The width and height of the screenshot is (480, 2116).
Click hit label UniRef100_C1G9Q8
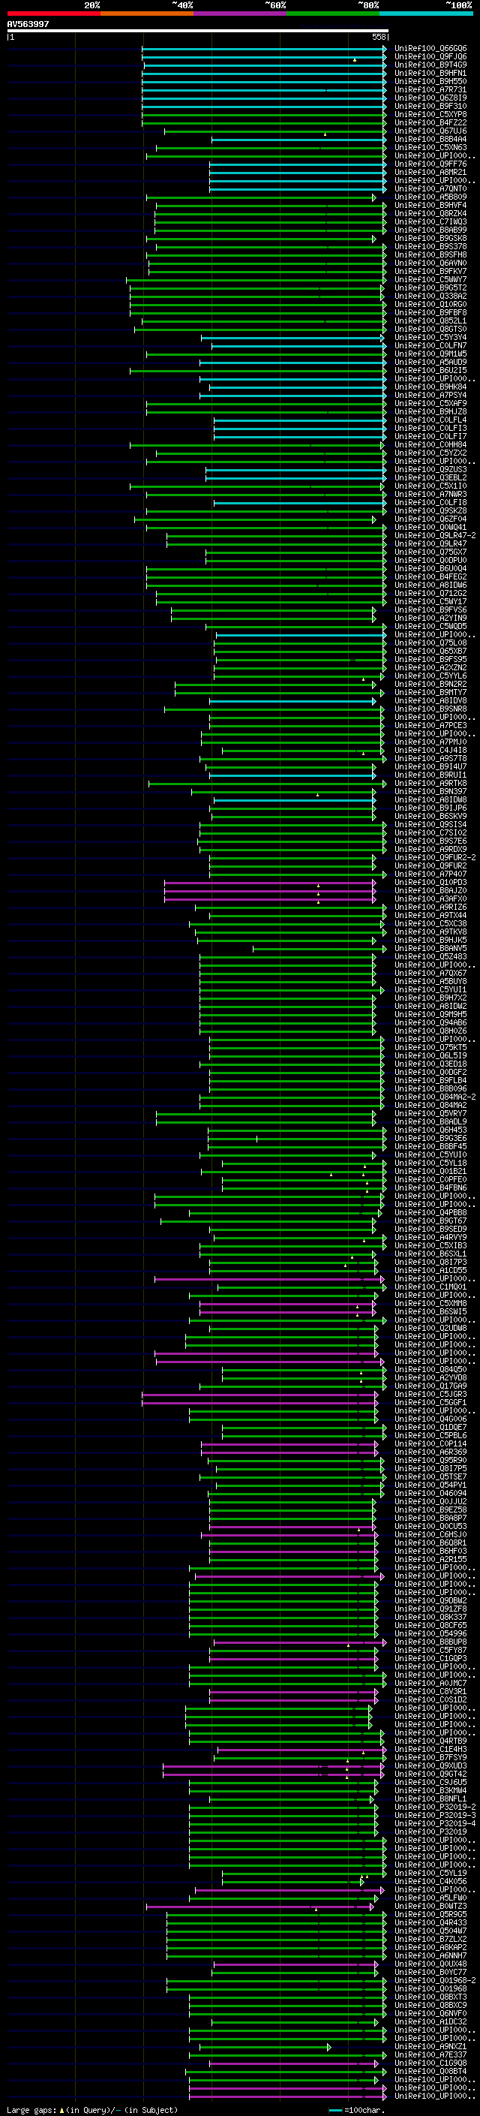[430, 2063]
